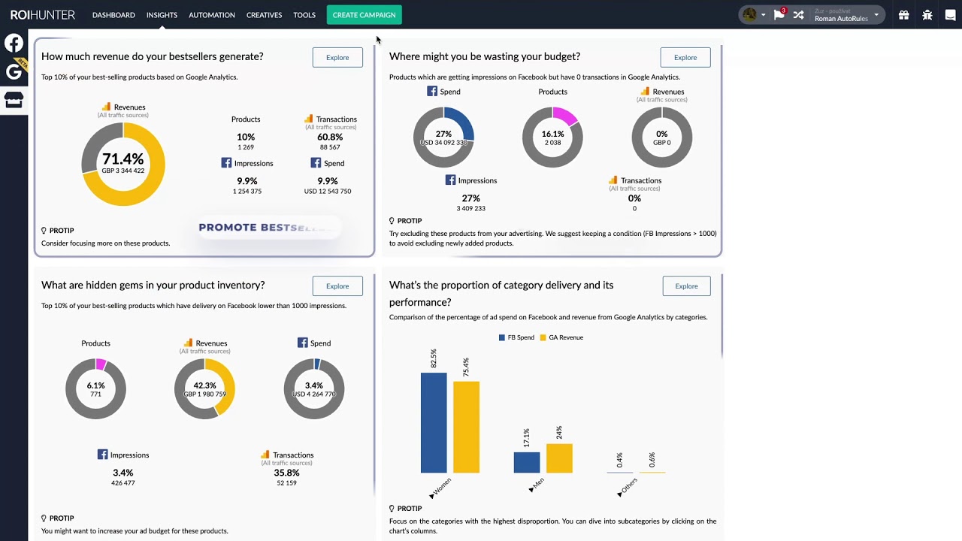Click the hidden gems Transactions 35.8% value
Screen dimensions: 962x541
coord(286,473)
